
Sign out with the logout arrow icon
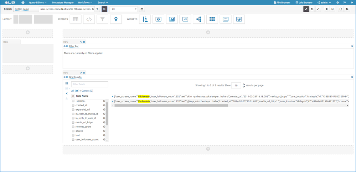point(352,2)
